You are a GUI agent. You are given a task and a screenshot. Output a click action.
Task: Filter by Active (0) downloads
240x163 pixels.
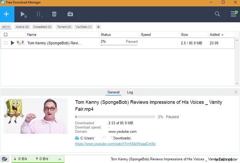(x=23, y=27)
